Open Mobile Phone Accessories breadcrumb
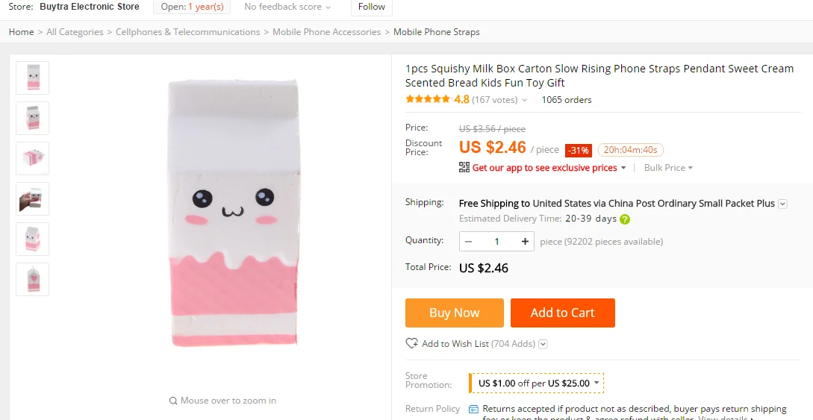The height and width of the screenshot is (420, 813). click(x=326, y=32)
